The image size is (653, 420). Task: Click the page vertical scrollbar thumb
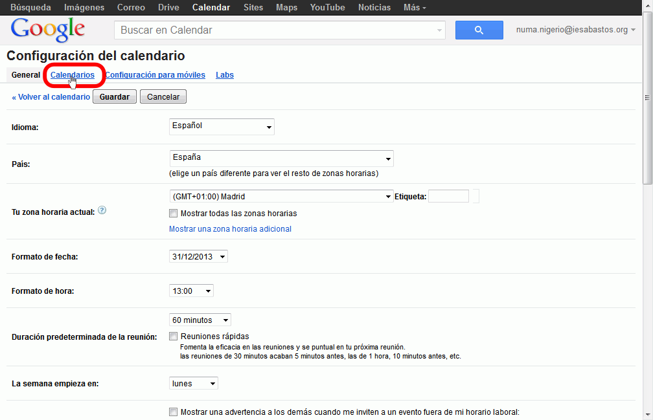[x=647, y=98]
